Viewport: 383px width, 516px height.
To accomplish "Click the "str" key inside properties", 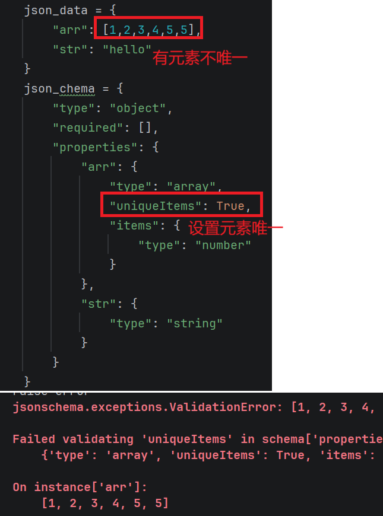I will pos(99,304).
